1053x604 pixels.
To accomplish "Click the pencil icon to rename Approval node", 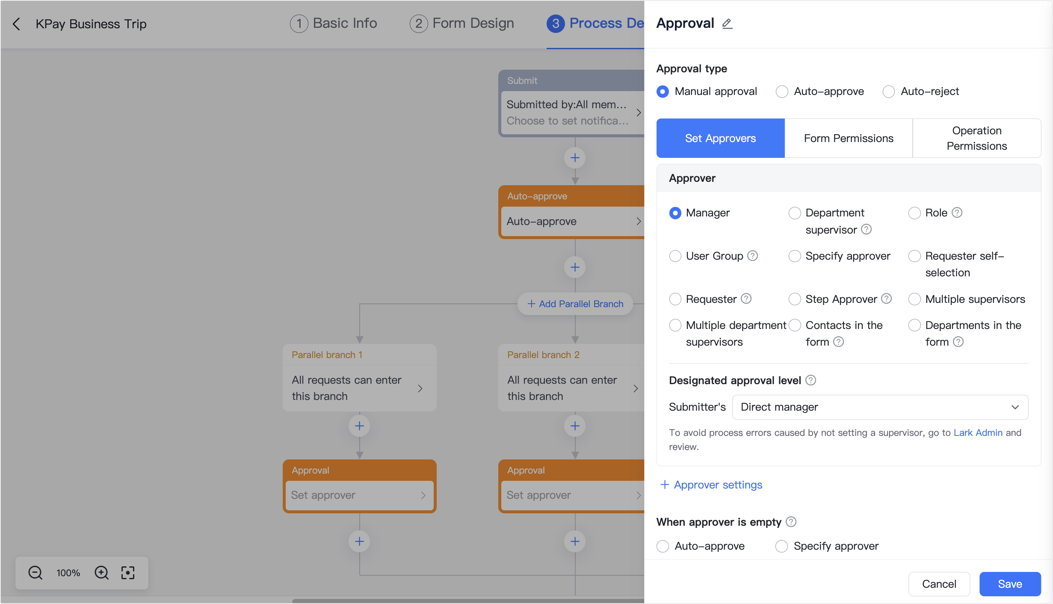I will point(727,24).
